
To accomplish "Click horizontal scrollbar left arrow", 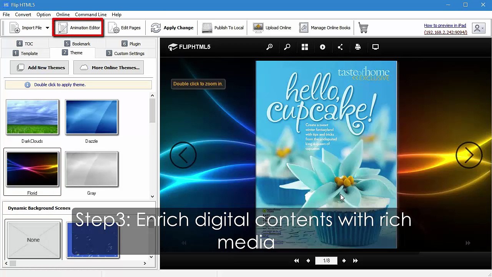I will coord(7,263).
